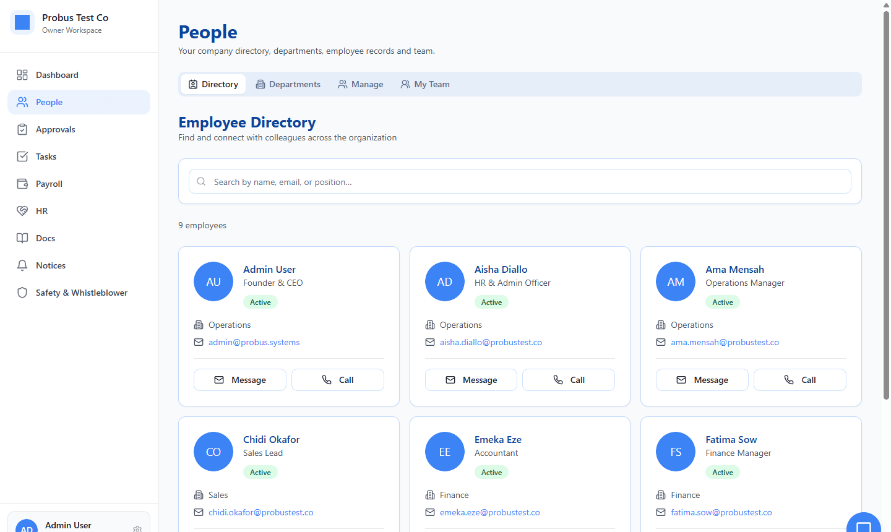Select the People sidebar item

(x=79, y=102)
